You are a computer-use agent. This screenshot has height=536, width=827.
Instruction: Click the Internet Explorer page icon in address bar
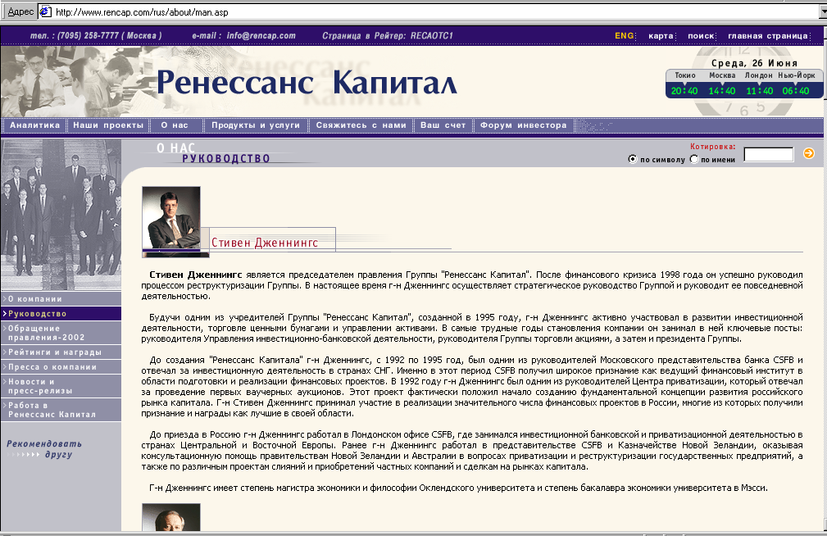point(45,11)
